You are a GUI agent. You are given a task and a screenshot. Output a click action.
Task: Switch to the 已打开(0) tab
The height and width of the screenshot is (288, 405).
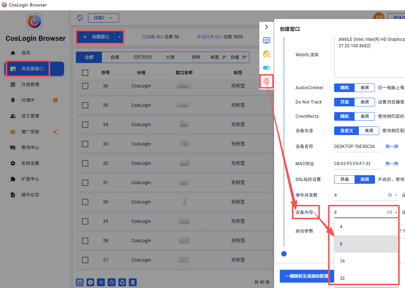(x=143, y=57)
